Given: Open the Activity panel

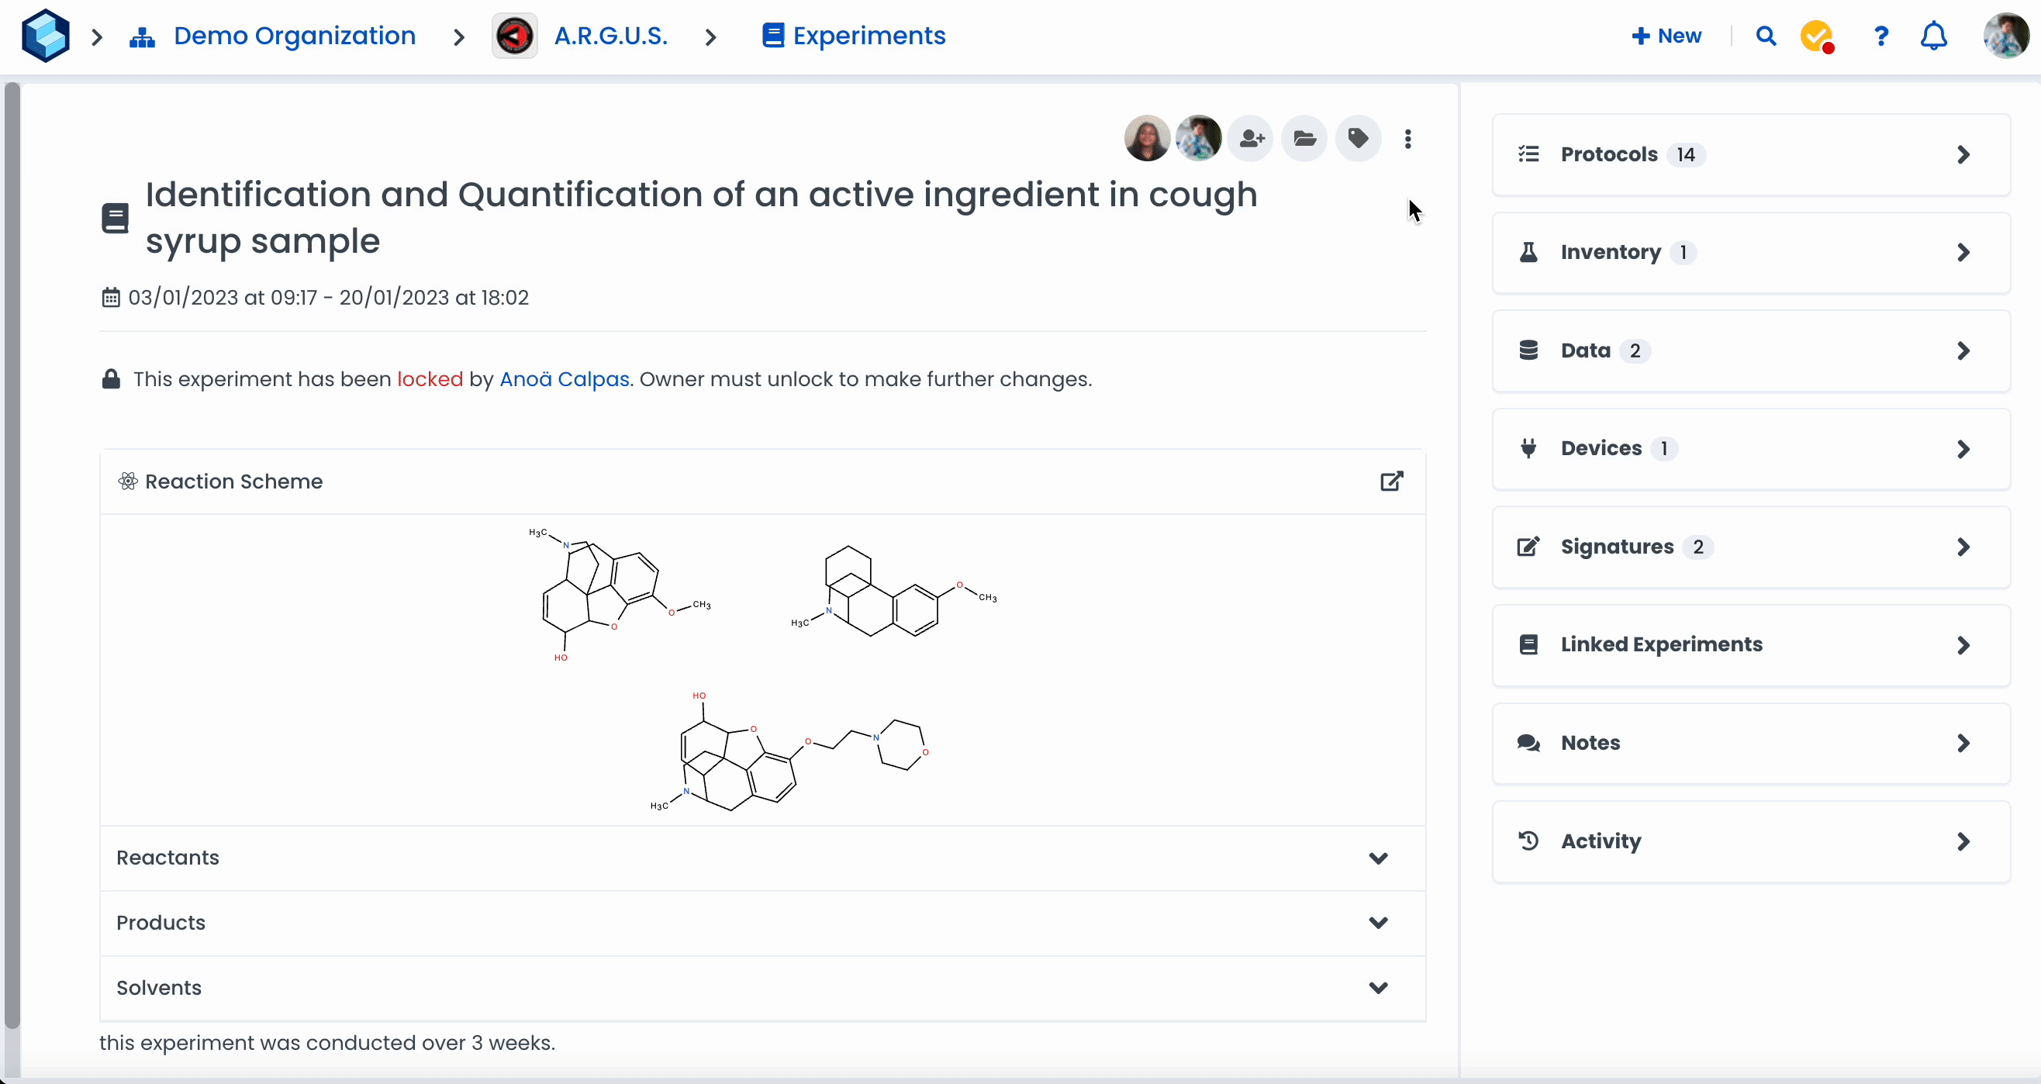Looking at the screenshot, I should pyautogui.click(x=1750, y=841).
